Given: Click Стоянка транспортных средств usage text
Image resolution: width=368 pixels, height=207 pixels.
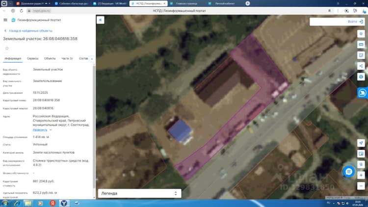Looking at the screenshot, I should pyautogui.click(x=60, y=163).
